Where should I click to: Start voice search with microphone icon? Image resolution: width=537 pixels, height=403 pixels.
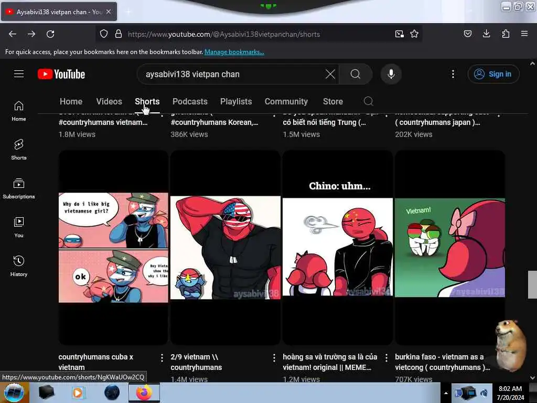[391, 74]
